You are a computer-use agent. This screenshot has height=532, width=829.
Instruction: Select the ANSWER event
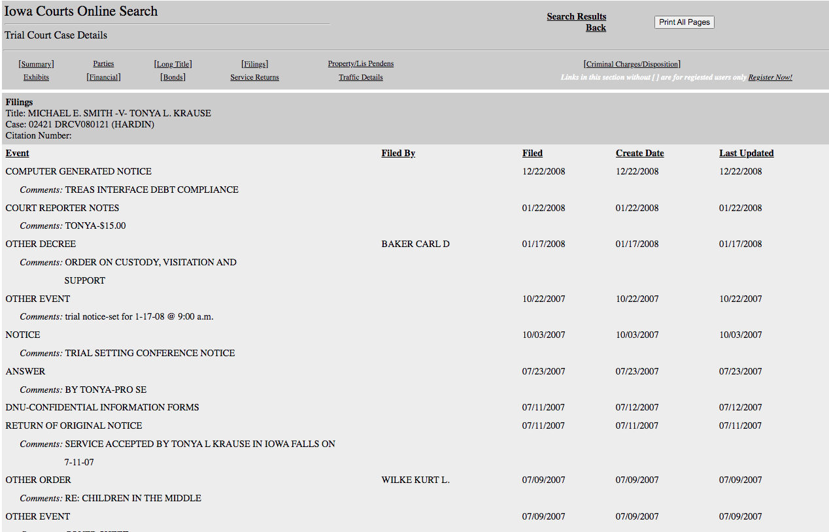click(x=25, y=371)
